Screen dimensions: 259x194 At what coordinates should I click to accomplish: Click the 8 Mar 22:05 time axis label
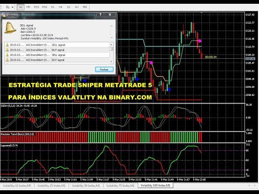[x=199, y=179]
